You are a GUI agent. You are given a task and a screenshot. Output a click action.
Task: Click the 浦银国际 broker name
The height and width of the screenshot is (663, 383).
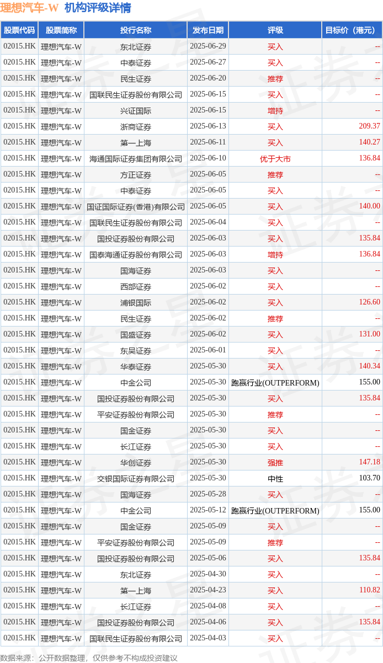pos(136,302)
